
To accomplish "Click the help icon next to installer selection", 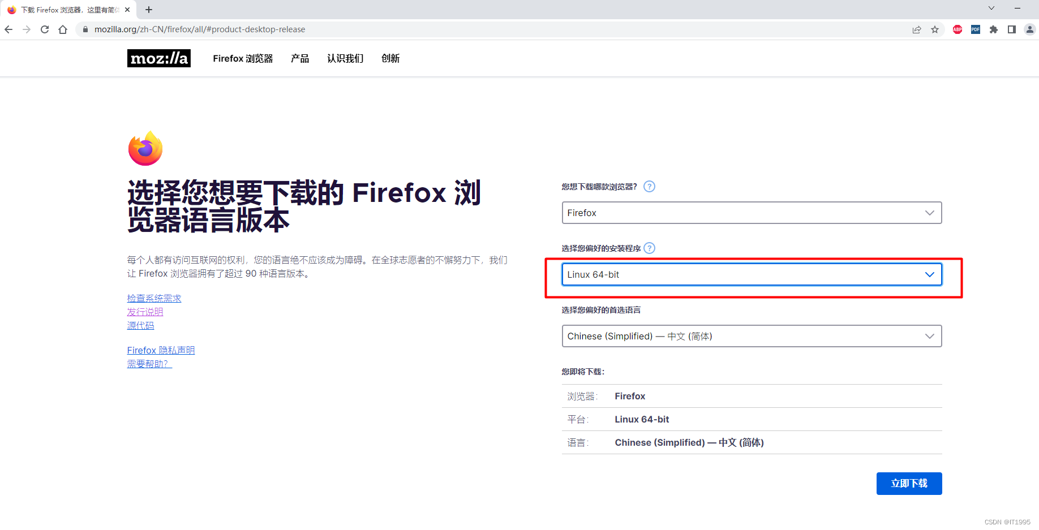I will [649, 248].
